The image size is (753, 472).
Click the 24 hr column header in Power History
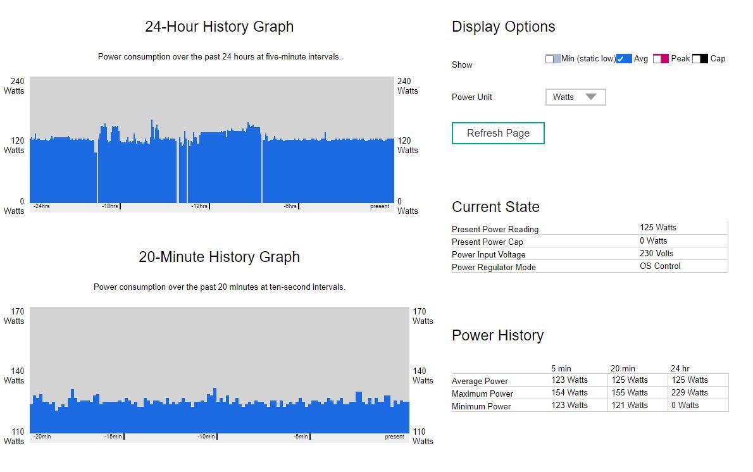680,368
